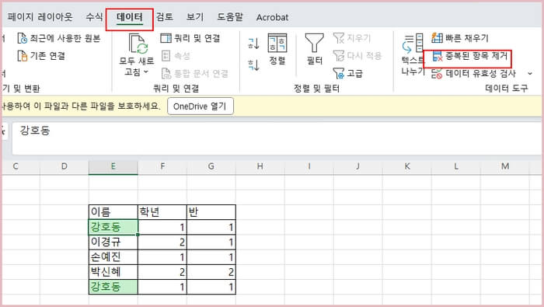The width and height of the screenshot is (544, 307).
Task: Select the 손예진 cell
Action: click(x=113, y=256)
